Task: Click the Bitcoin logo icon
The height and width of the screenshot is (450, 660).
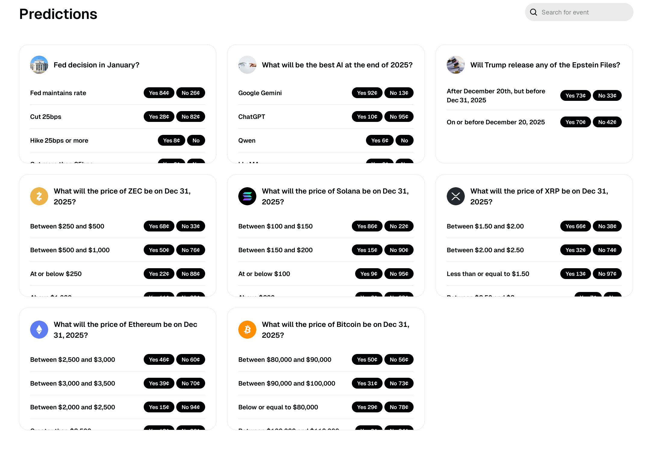Action: pyautogui.click(x=247, y=330)
